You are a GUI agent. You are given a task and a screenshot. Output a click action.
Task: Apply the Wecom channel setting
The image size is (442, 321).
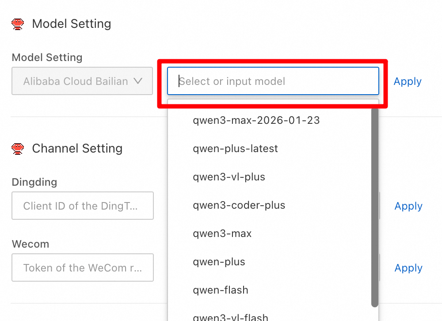coord(408,268)
